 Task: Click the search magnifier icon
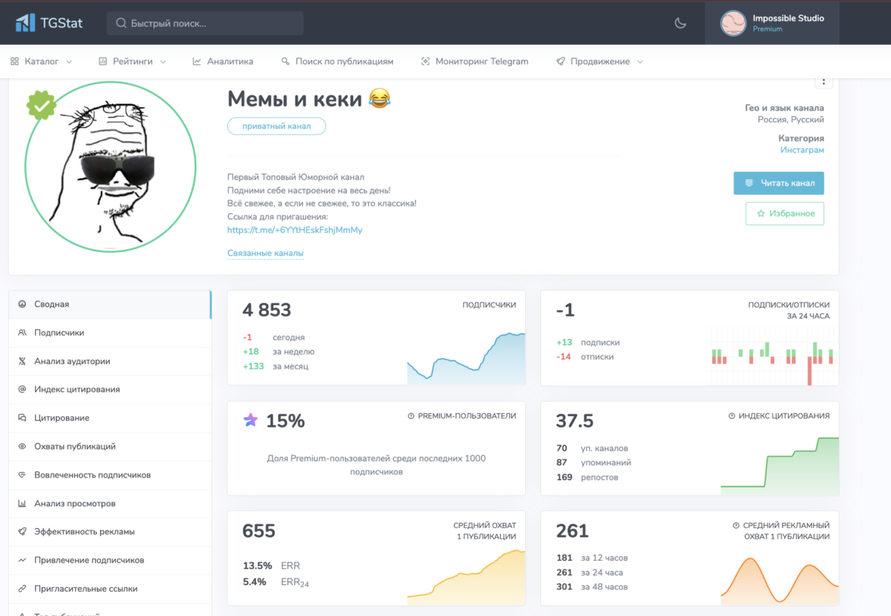(x=120, y=23)
